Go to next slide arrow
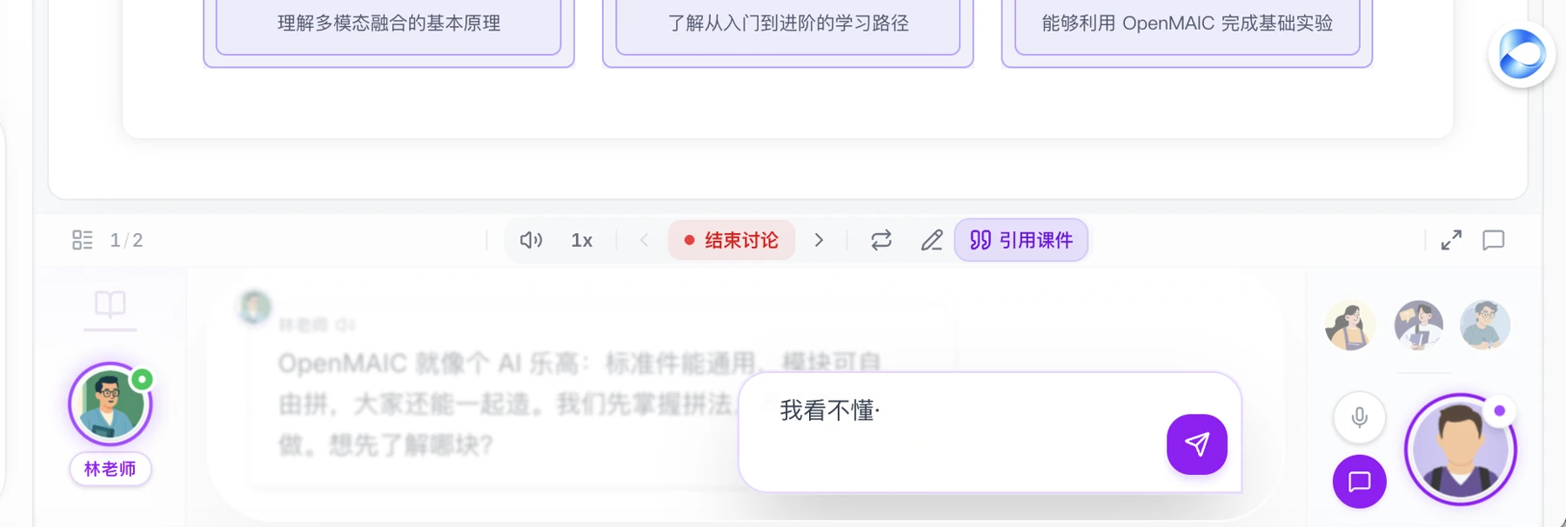 (819, 240)
